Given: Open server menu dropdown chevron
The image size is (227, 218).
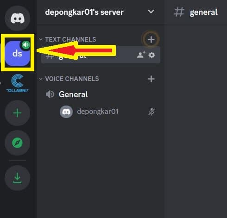Looking at the screenshot, I should click(x=151, y=12).
